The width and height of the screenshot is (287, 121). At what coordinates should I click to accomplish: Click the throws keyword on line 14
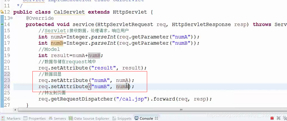tap(262, 24)
